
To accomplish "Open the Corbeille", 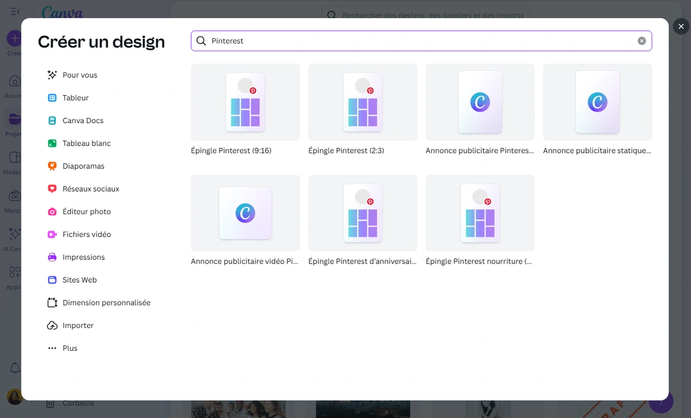I will coord(78,403).
